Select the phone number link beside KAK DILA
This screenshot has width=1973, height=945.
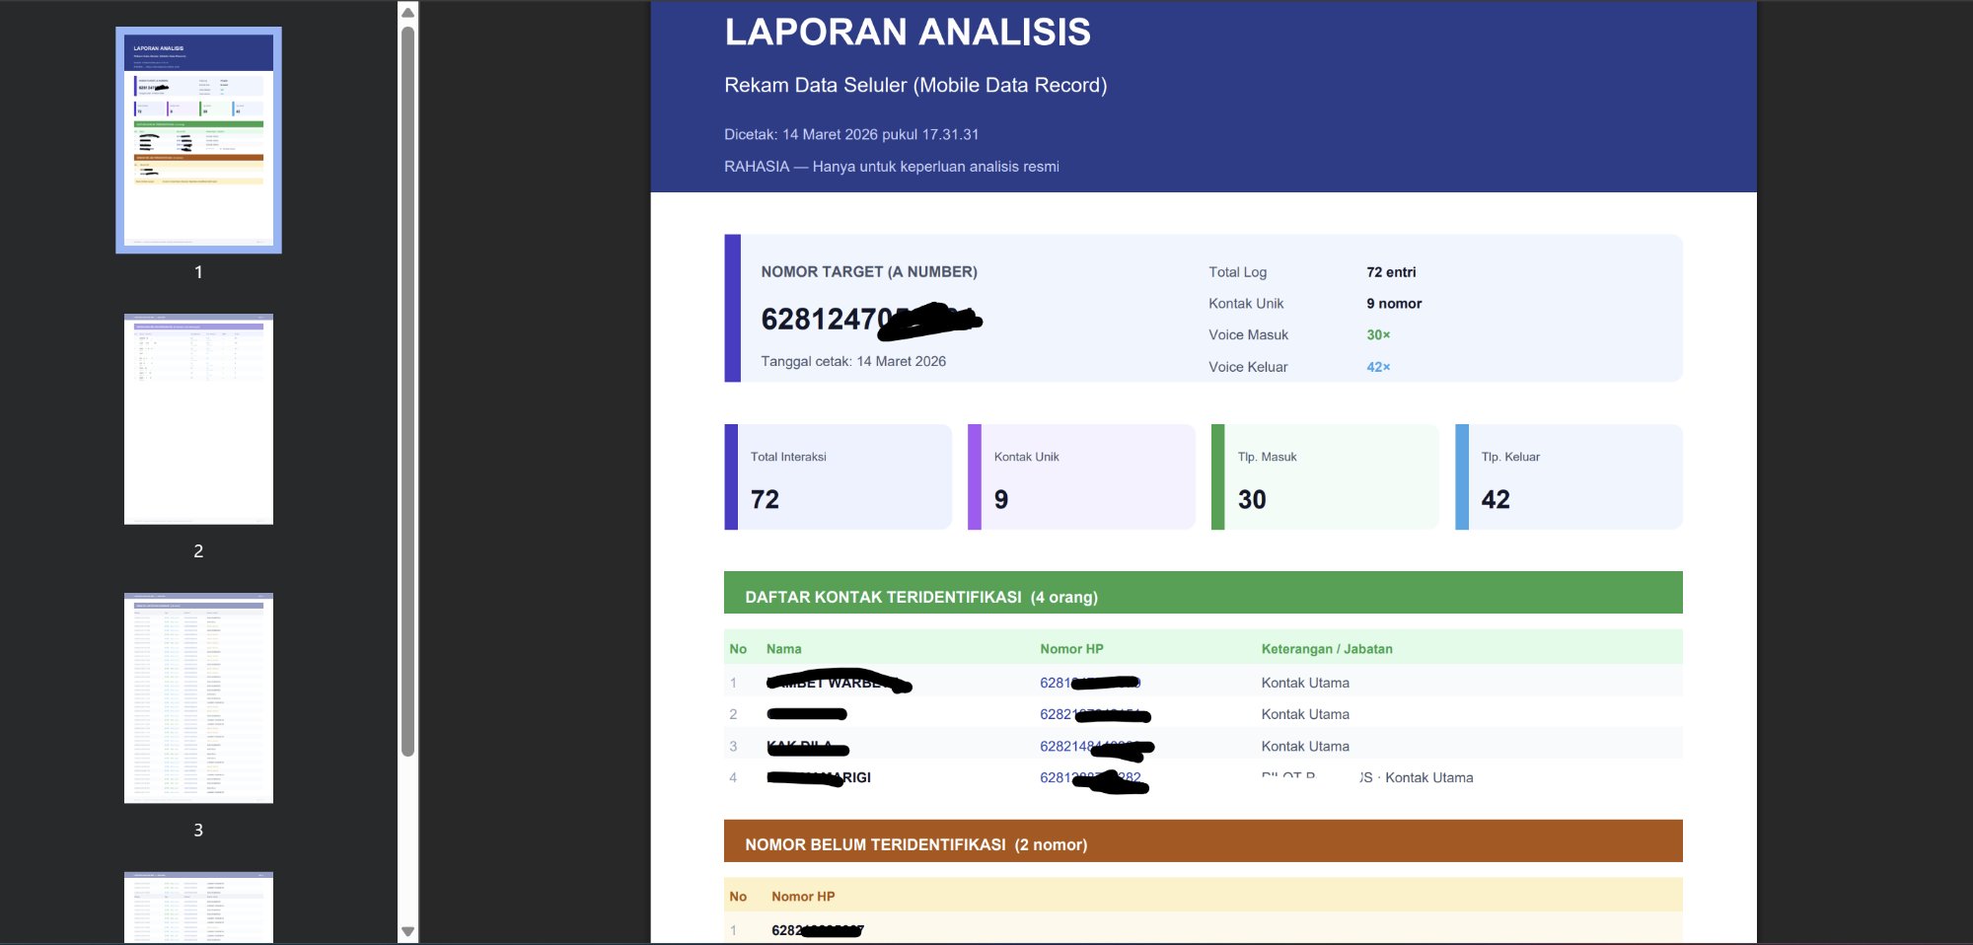[x=1095, y=746]
